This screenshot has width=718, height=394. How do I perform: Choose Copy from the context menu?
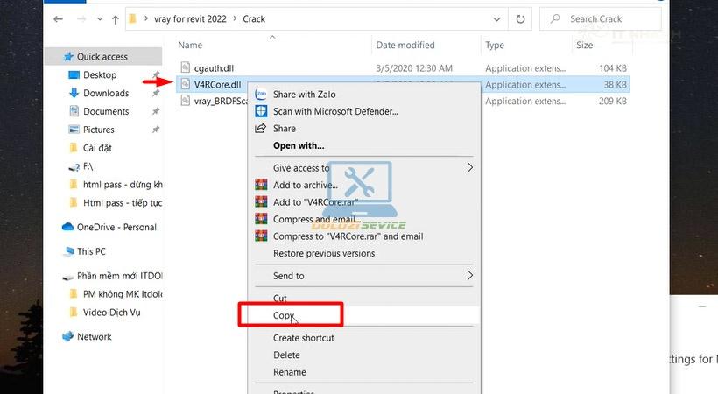click(x=284, y=315)
